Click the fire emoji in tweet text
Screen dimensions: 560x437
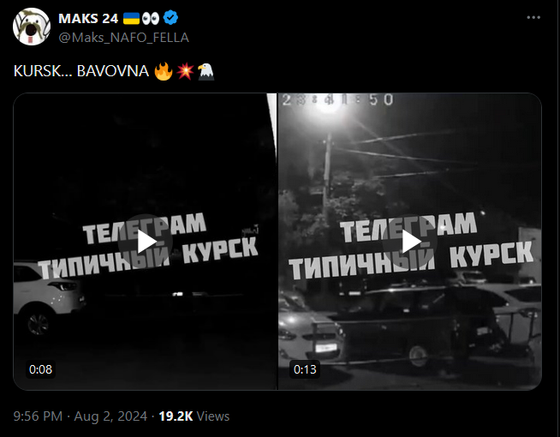pyautogui.click(x=164, y=71)
